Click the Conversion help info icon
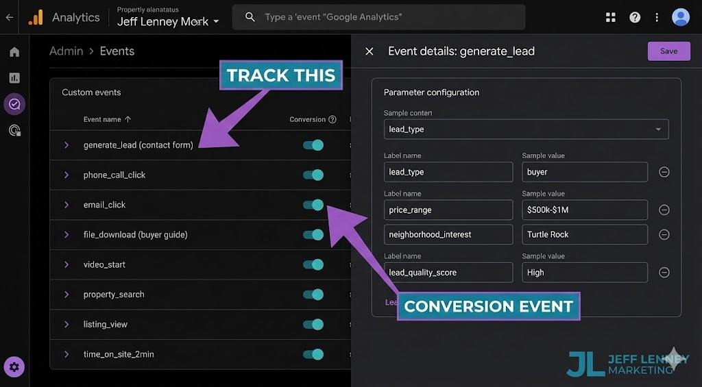Screen dimensions: 702x387 coord(332,119)
